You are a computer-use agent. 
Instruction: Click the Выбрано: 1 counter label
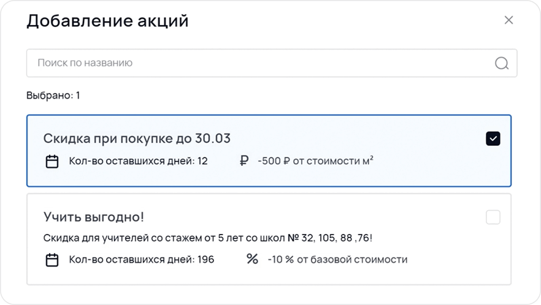click(53, 96)
